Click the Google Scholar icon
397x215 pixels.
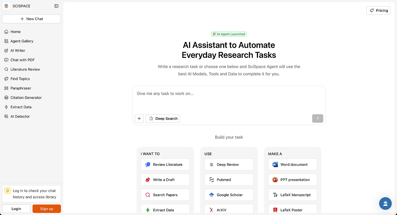(x=212, y=195)
